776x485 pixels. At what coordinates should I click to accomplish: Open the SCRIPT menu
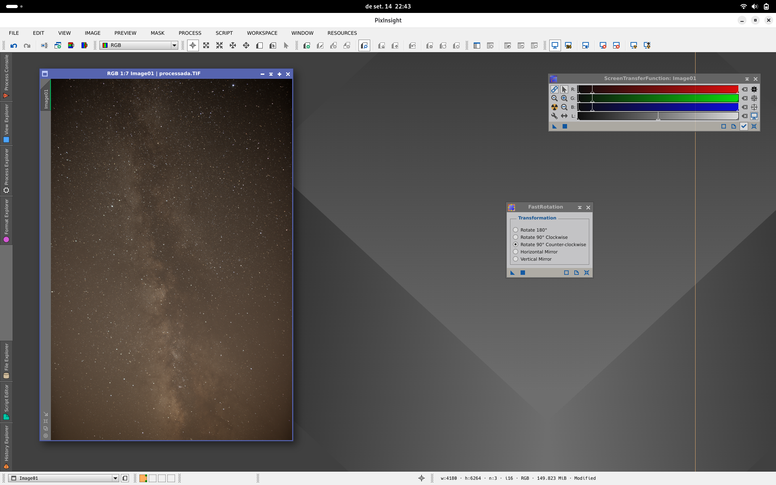[x=224, y=33]
